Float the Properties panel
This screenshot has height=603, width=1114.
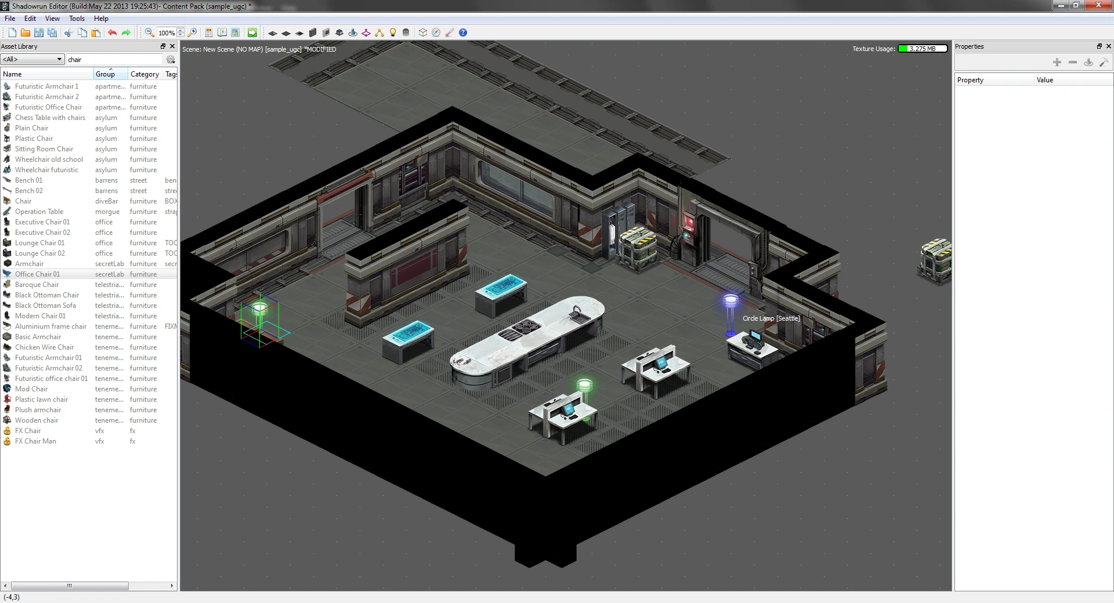1099,46
